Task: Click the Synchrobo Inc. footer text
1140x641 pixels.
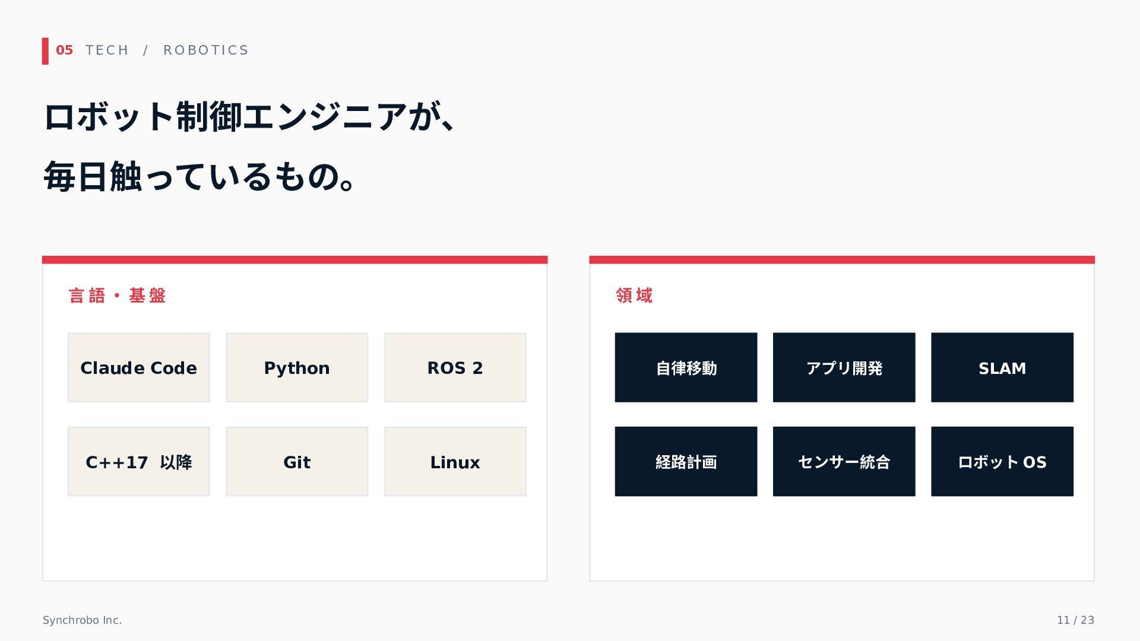Action: tap(82, 620)
